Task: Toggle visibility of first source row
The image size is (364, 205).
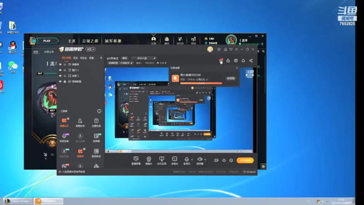Action: [x=61, y=64]
